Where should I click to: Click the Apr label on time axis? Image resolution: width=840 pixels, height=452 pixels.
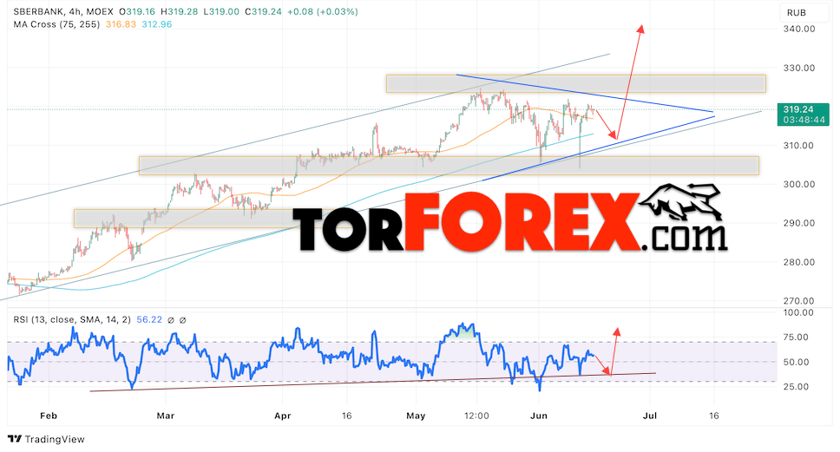click(x=282, y=416)
